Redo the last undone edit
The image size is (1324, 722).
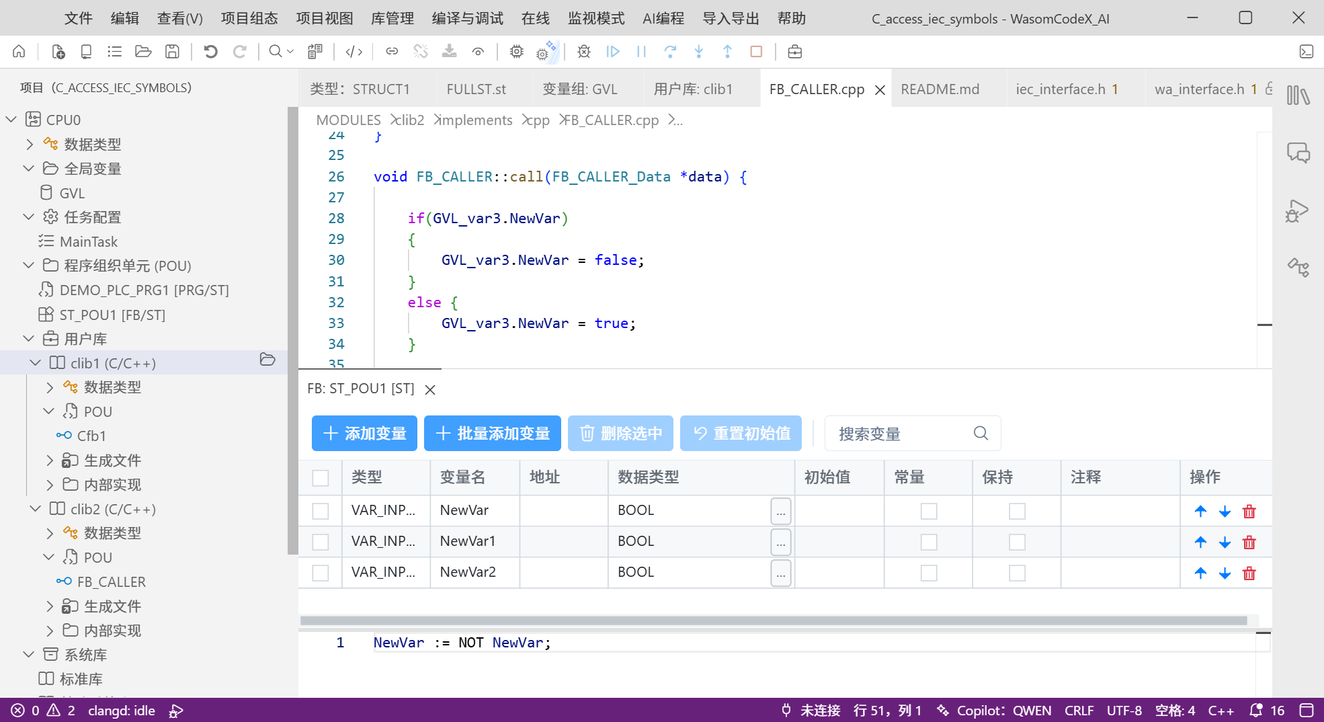click(239, 52)
